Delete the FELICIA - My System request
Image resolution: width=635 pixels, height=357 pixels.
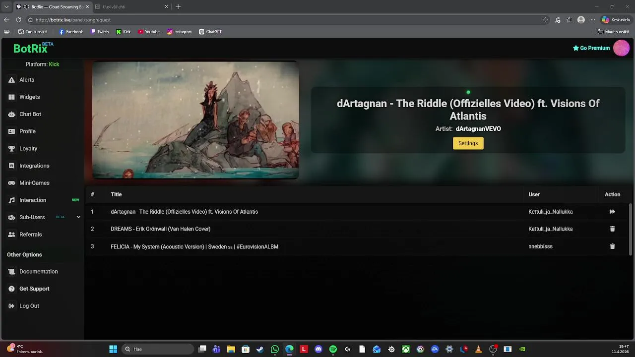(x=612, y=246)
